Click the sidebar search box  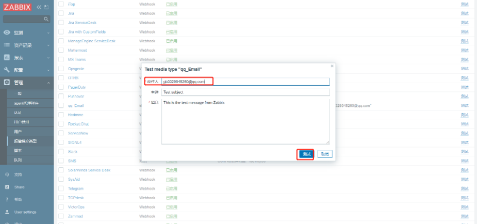pos(26,19)
